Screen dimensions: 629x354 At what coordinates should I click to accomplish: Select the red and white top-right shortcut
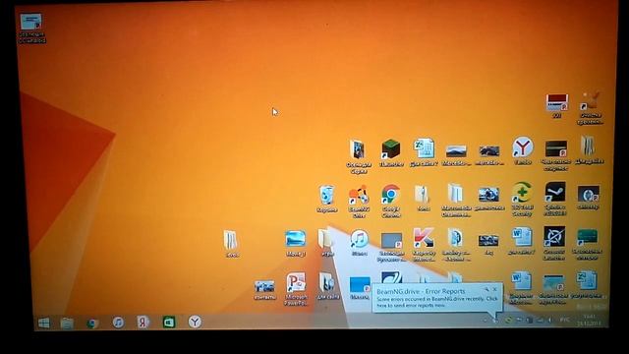coord(557,106)
